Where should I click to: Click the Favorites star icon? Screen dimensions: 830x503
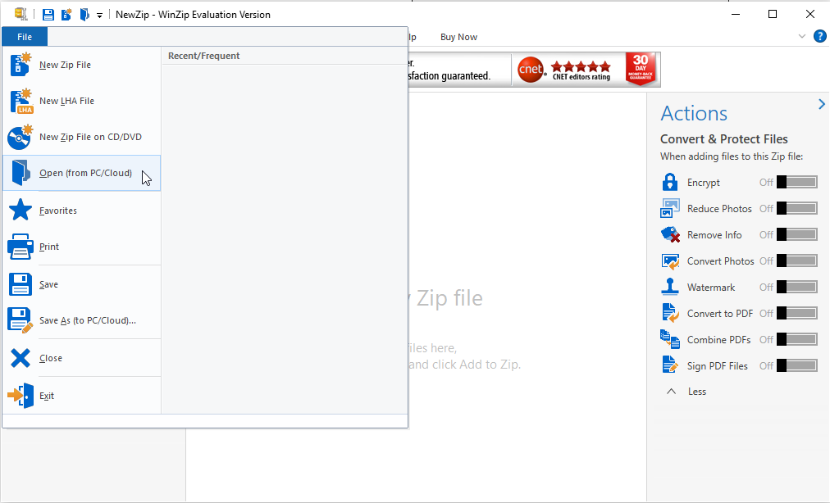pyautogui.click(x=21, y=210)
